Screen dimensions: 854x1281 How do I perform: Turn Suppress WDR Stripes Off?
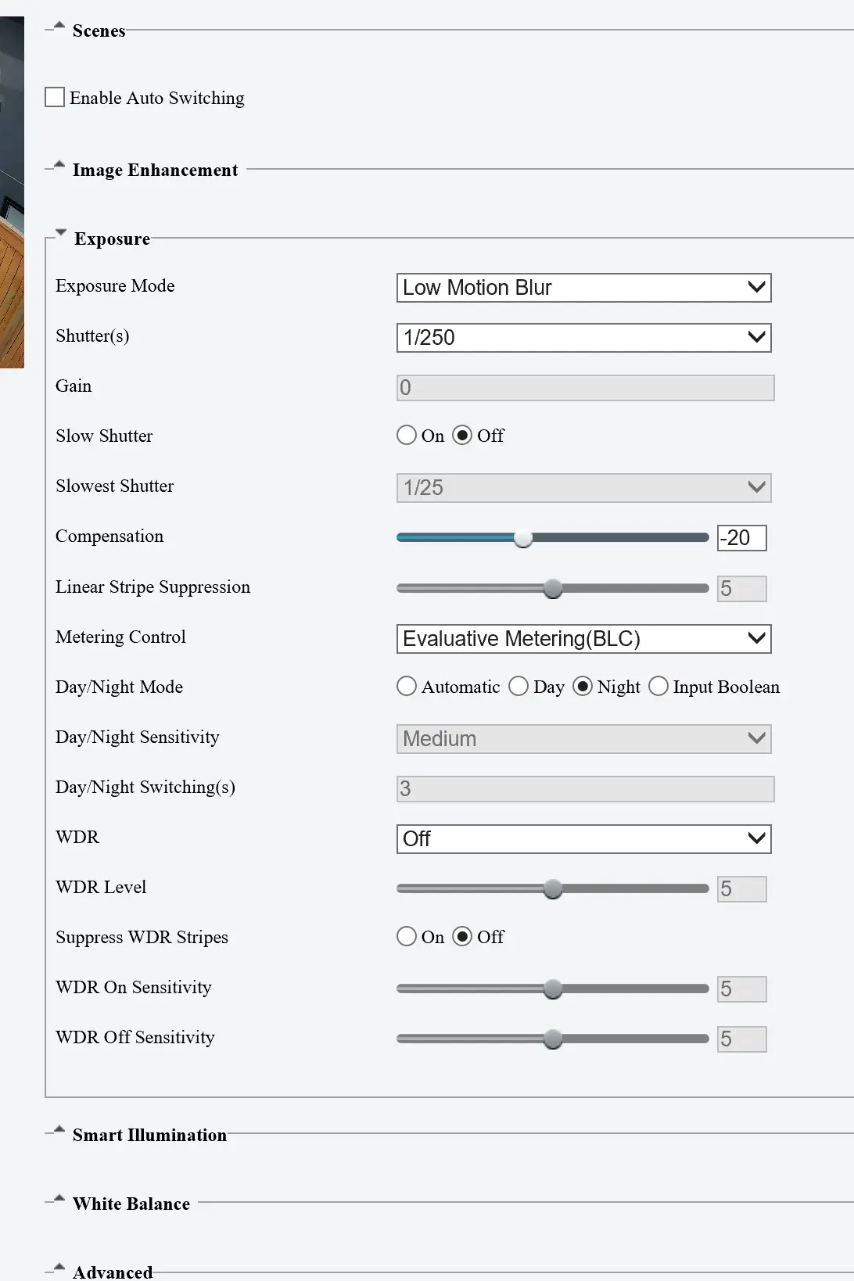pos(463,937)
